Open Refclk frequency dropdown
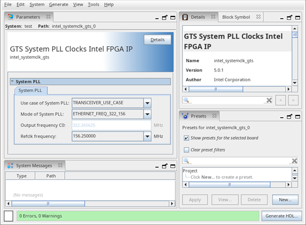 (x=147, y=136)
